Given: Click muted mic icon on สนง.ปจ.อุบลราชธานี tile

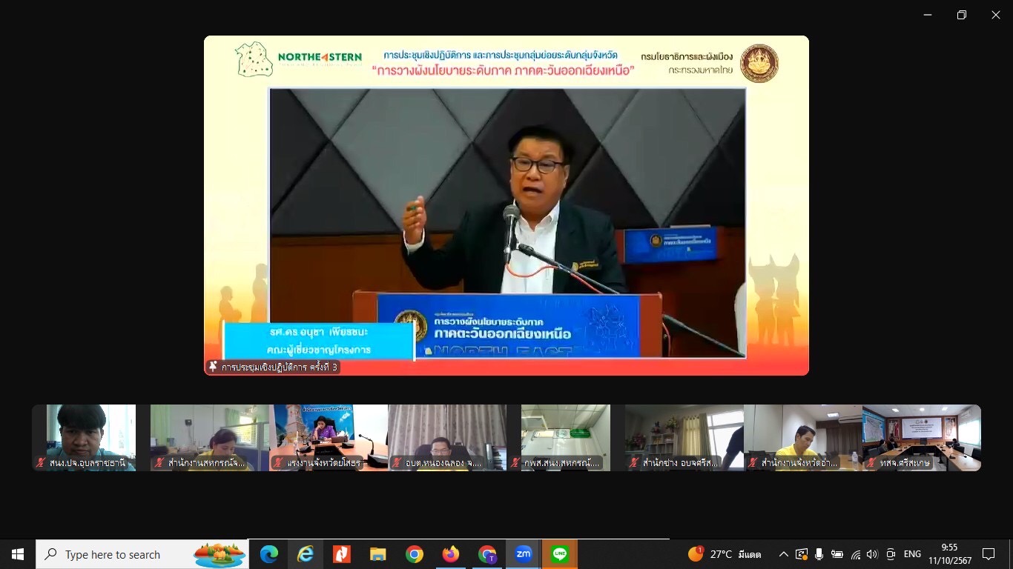Looking at the screenshot, I should 42,463.
